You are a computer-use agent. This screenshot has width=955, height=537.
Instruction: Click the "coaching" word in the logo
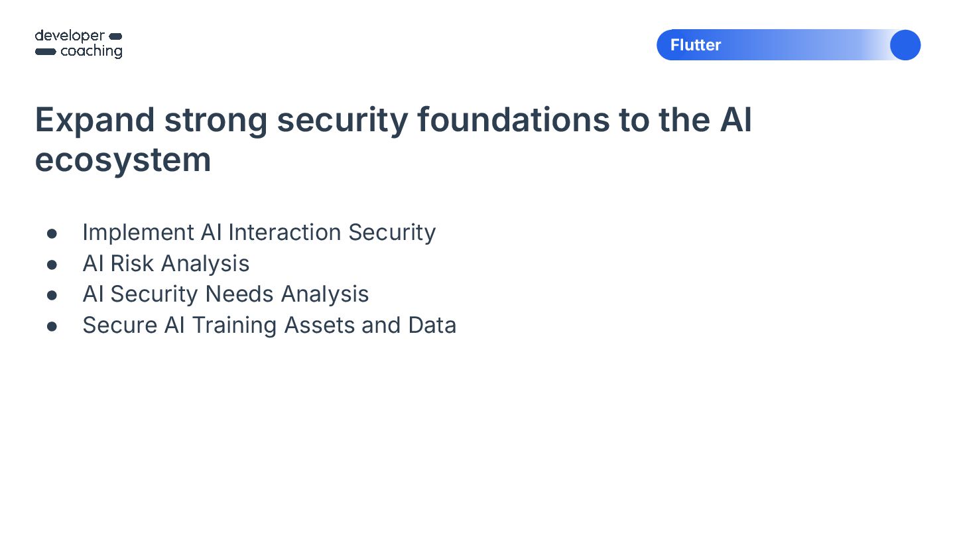pos(92,52)
